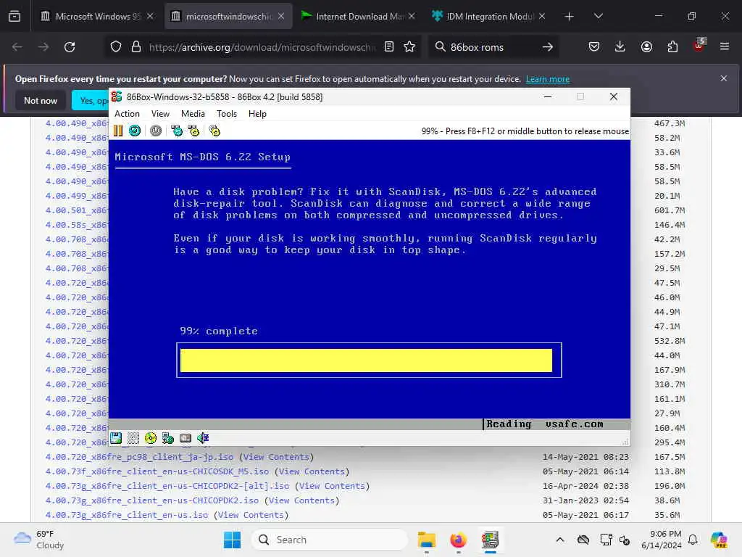Click the CD-ROM drive status icon
The width and height of the screenshot is (742, 557).
(151, 438)
